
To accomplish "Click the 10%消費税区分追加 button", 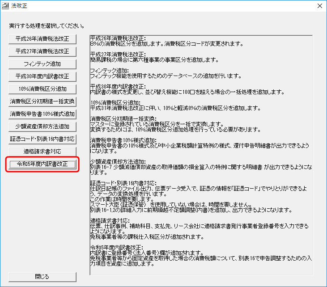I will pos(42,89).
